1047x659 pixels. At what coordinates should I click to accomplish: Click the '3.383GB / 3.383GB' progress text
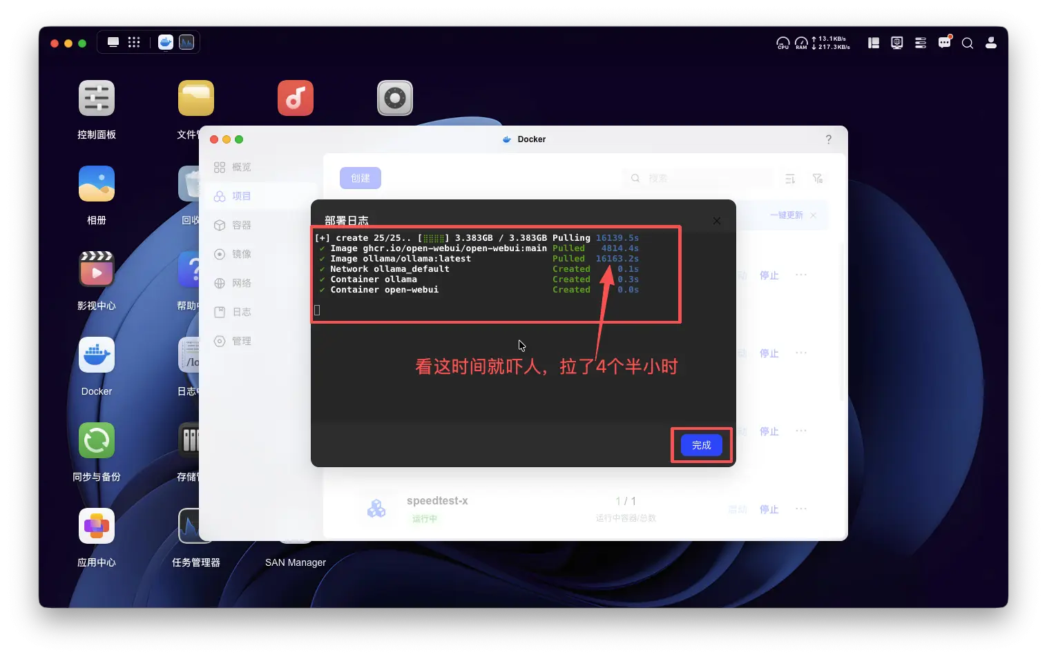tap(501, 238)
